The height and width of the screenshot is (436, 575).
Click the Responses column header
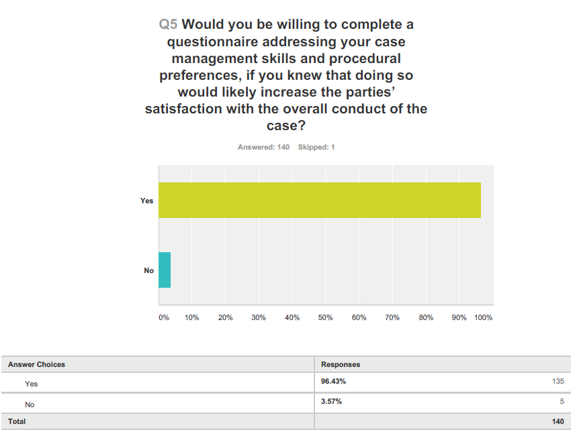click(341, 364)
